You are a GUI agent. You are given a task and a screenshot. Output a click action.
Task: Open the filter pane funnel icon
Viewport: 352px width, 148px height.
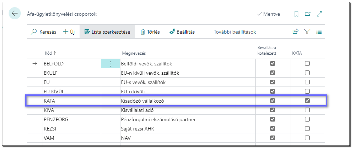[x=307, y=32]
